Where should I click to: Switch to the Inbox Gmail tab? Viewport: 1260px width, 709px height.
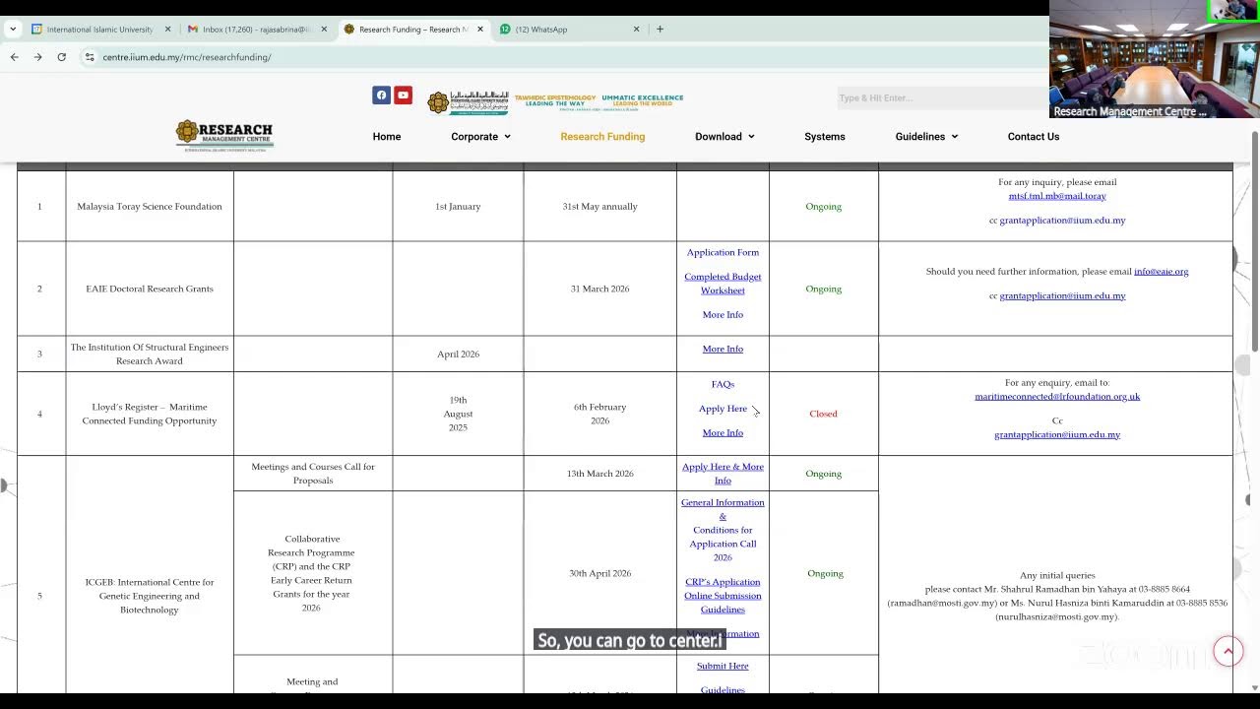coord(257,30)
